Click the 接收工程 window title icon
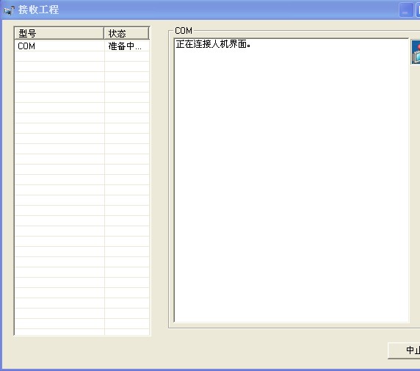420x371 pixels. 9,10
